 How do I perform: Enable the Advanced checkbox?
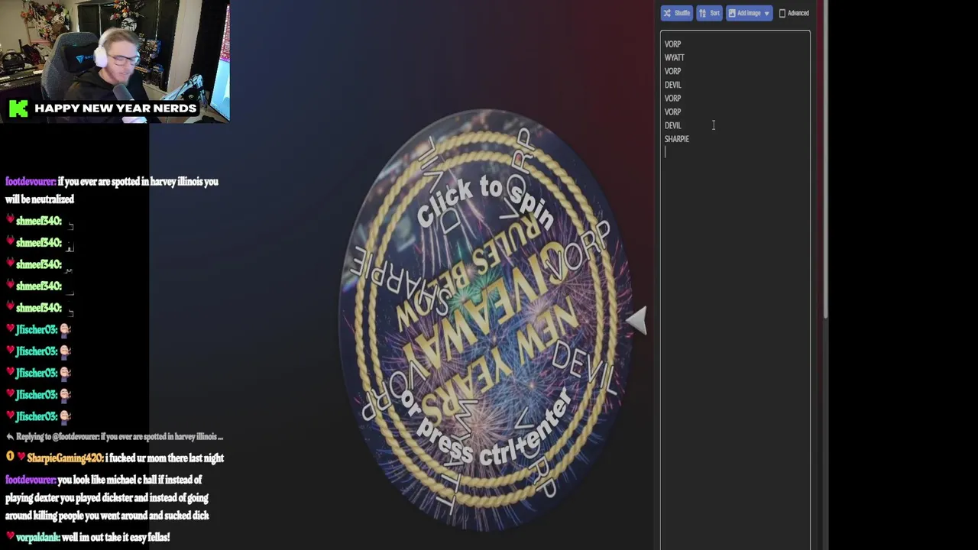782,13
